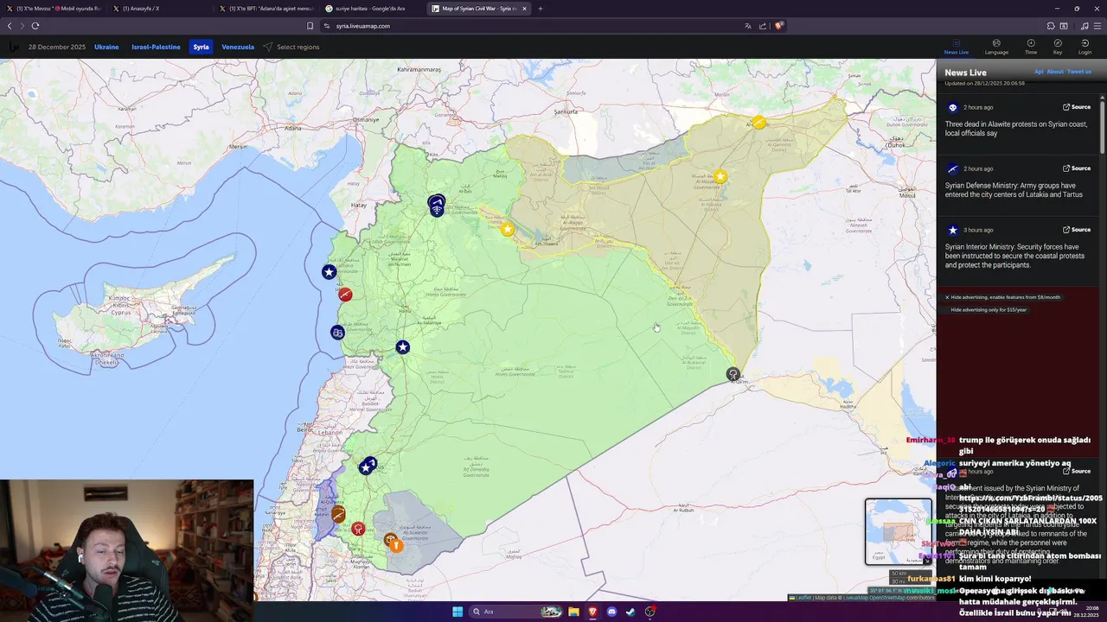This screenshot has width=1107, height=622.
Task: Open Source for Syrian Defense Ministry news
Action: coord(1077,168)
